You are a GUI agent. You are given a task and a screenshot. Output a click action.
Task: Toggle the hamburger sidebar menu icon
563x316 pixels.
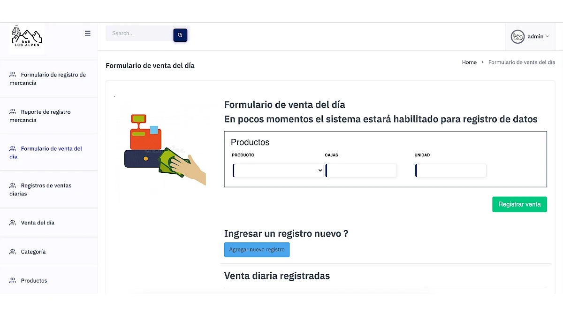pyautogui.click(x=87, y=33)
